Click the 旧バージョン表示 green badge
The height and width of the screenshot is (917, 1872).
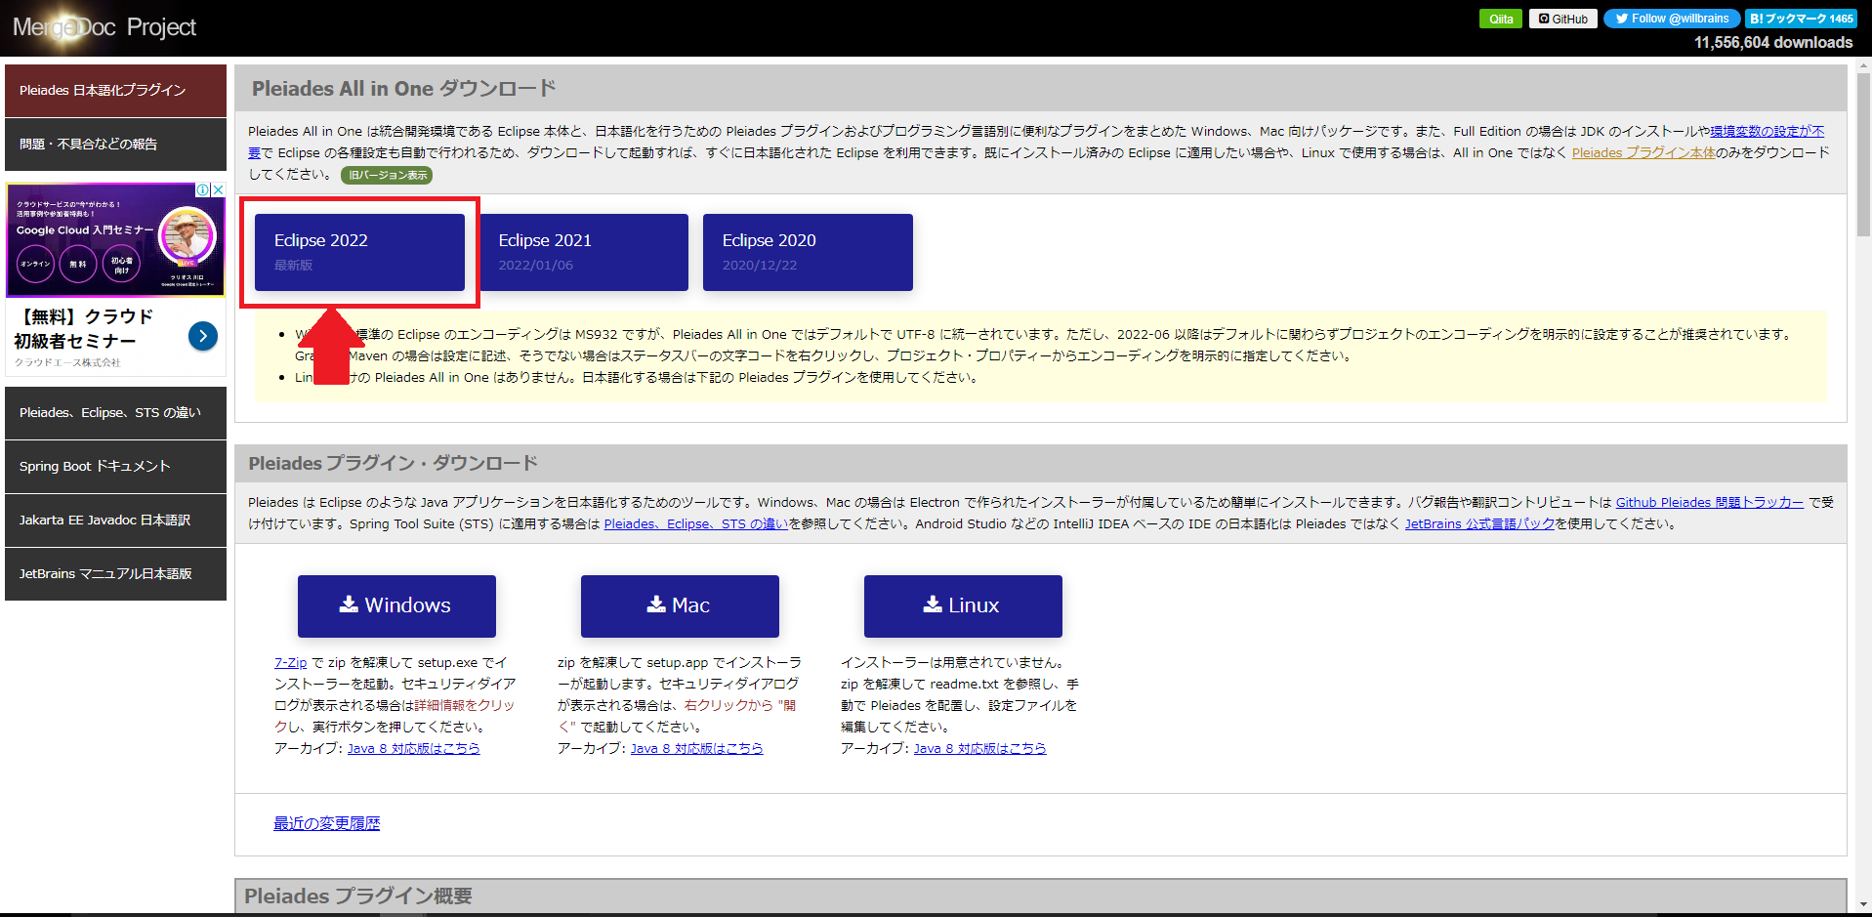click(x=387, y=175)
